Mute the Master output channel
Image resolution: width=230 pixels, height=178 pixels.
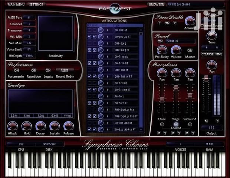pyautogui.click(x=206, y=121)
